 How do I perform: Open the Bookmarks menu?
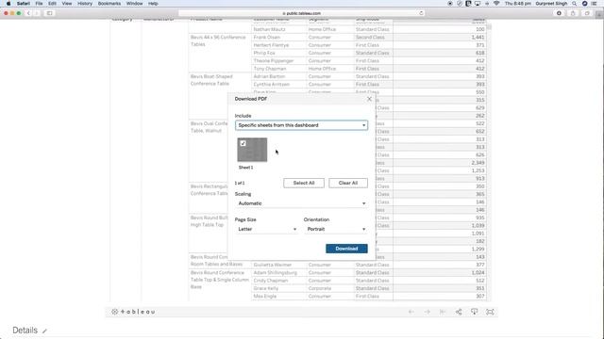pos(109,4)
